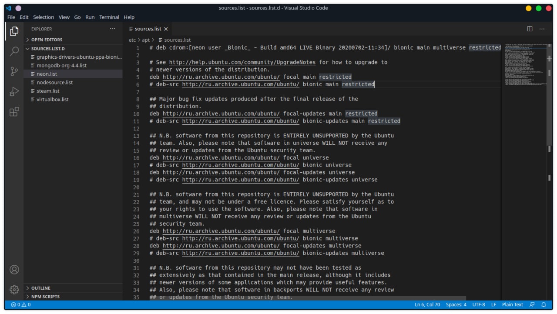Click line number 21 in the gutter
Screen dimensions: 557x314
pos(136,194)
